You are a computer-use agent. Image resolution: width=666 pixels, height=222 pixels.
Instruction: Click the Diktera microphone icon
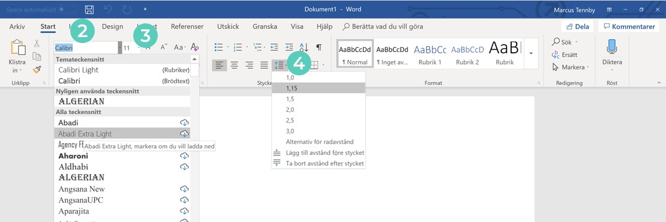point(611,47)
